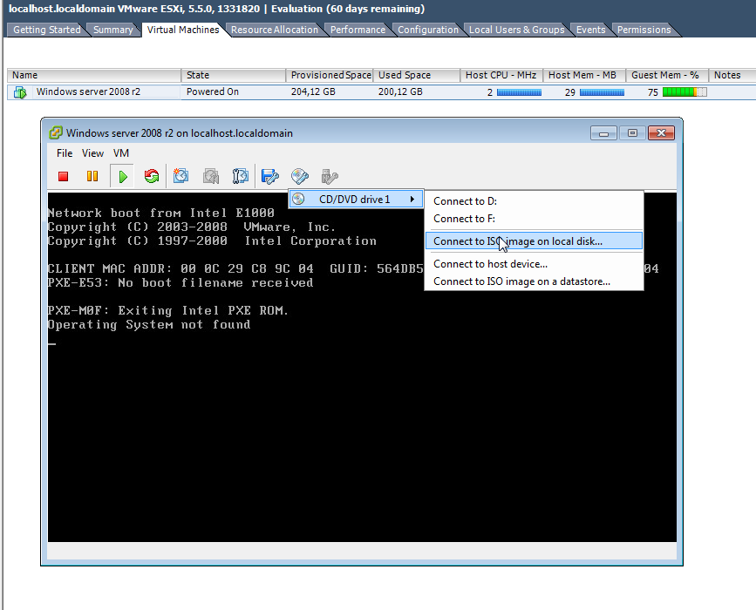The width and height of the screenshot is (756, 610).
Task: Click the 204,12 GB provisioned space value
Action: tap(313, 91)
